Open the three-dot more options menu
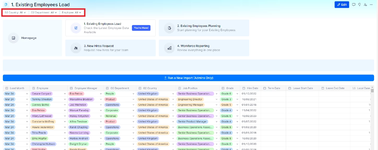The image size is (378, 150). click(x=371, y=5)
